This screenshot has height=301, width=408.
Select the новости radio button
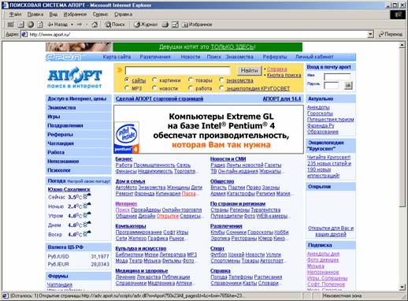click(154, 87)
